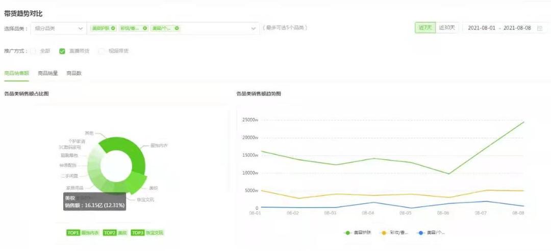Uncheck the 直播带货 checkbox
This screenshot has width=551, height=251.
62,51
